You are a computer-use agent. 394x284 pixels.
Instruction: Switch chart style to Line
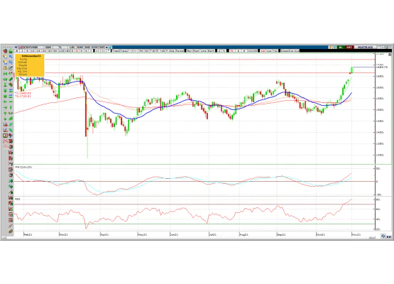(203, 50)
